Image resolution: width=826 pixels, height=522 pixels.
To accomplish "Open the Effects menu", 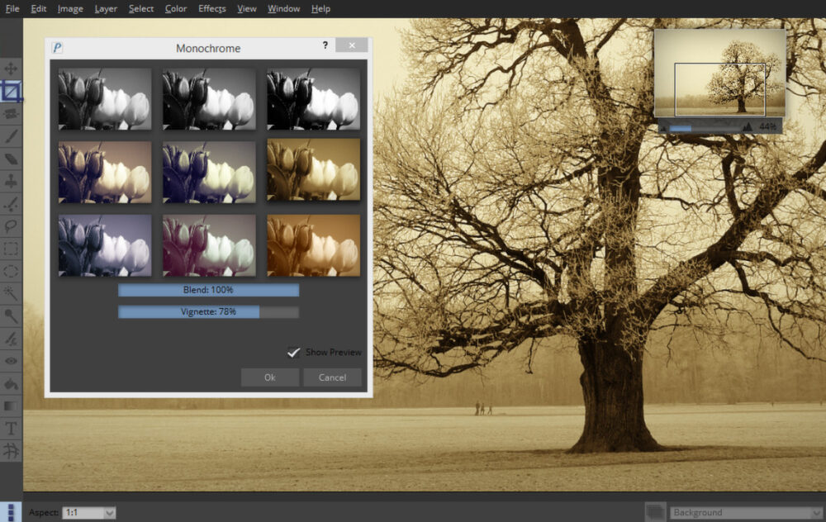I will click(x=211, y=8).
